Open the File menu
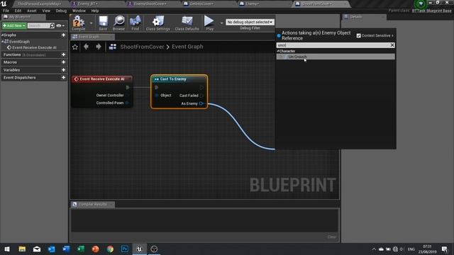 click(x=6, y=11)
